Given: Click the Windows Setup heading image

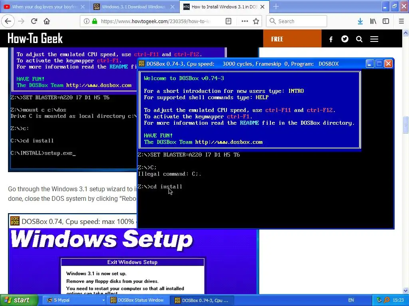Looking at the screenshot, I should 102,239.
